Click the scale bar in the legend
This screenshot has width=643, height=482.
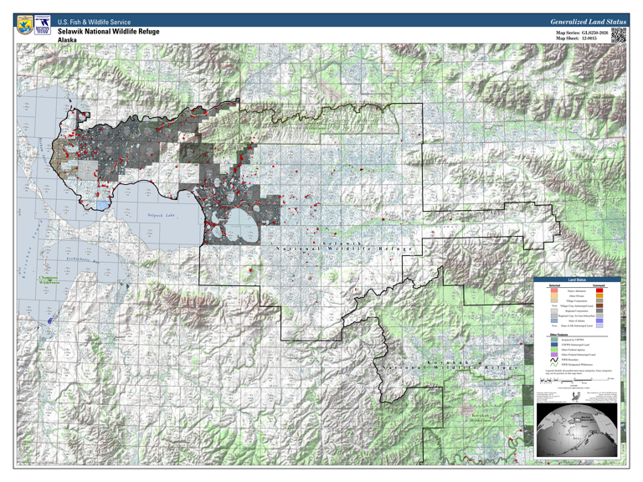578,382
